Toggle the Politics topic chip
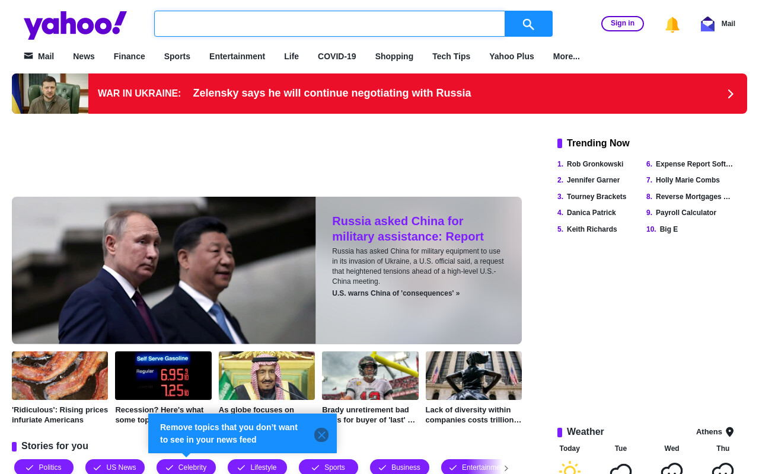The image size is (759, 474). coord(44,467)
